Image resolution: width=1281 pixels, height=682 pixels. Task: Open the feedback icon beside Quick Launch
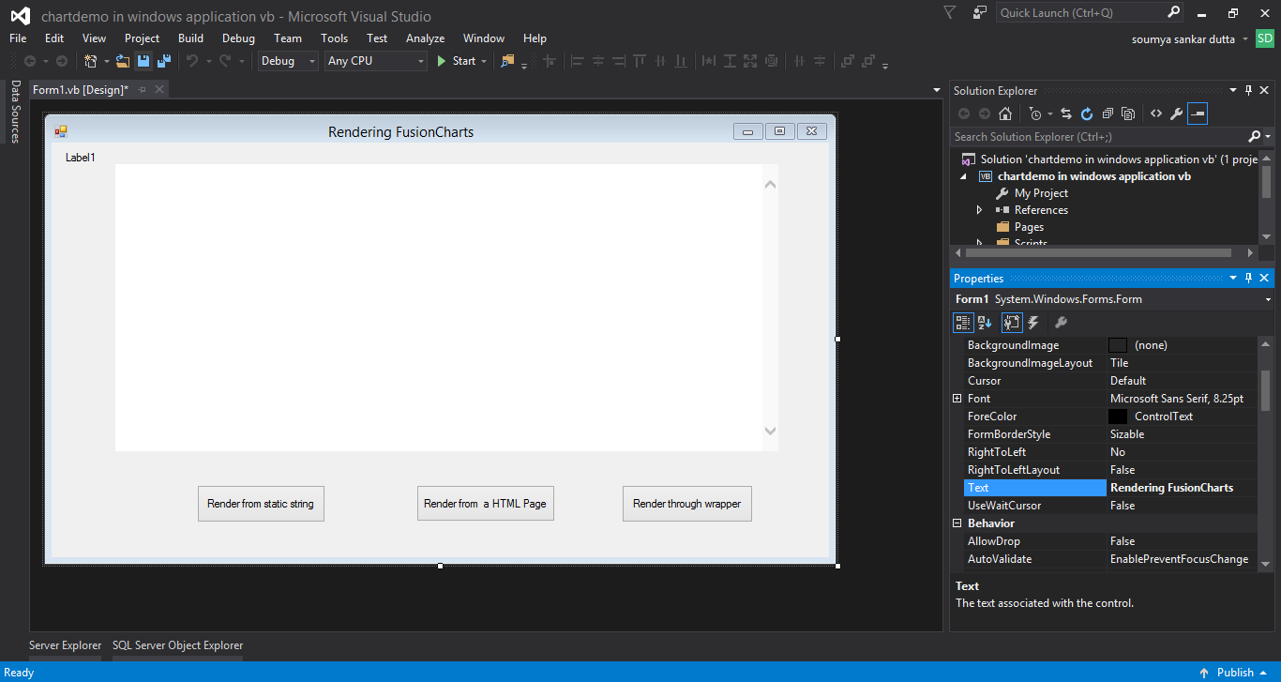(x=980, y=12)
